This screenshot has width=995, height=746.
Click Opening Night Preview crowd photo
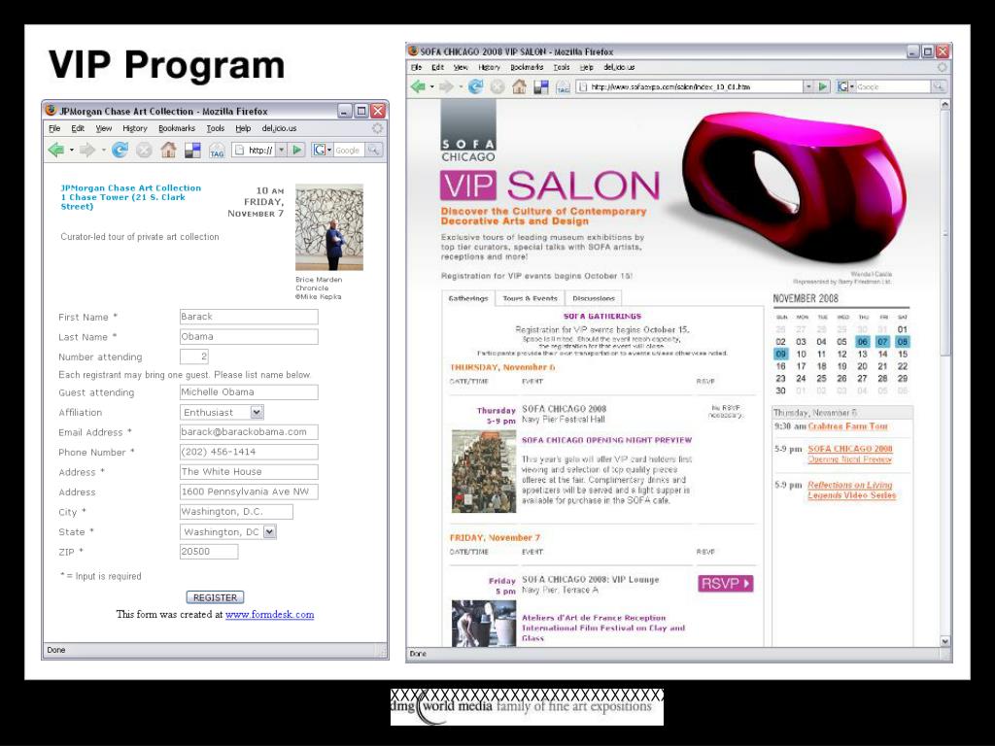(484, 471)
